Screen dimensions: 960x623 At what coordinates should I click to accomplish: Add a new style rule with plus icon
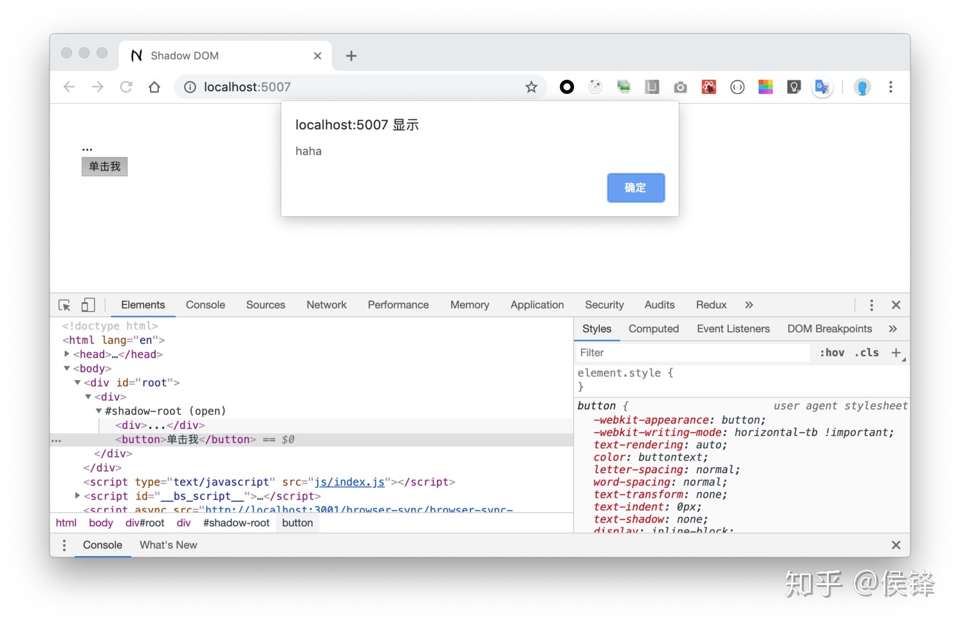[x=896, y=352]
